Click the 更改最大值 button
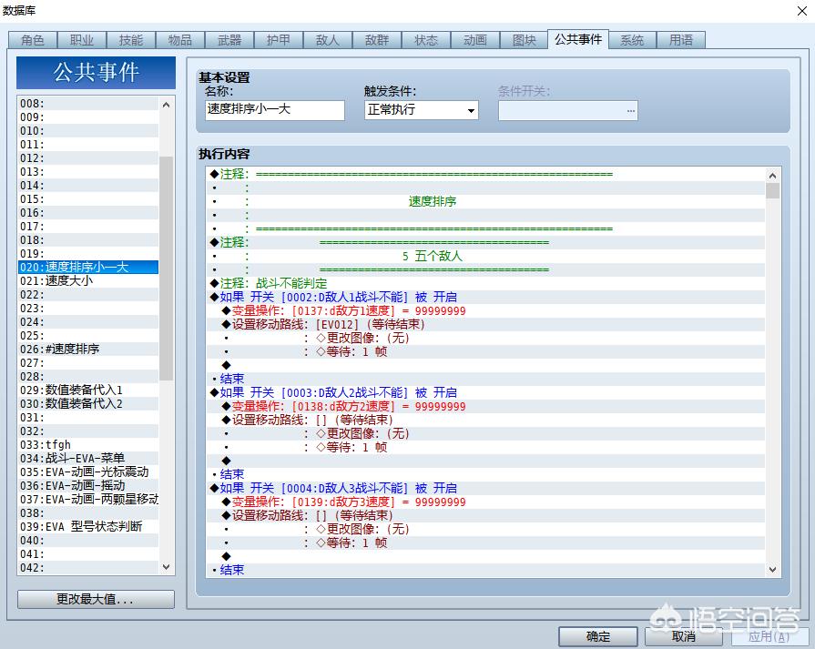815x649 pixels. [x=96, y=600]
